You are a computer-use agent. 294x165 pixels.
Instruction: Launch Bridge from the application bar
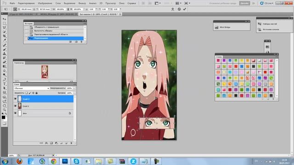pyautogui.click(x=143, y=3)
